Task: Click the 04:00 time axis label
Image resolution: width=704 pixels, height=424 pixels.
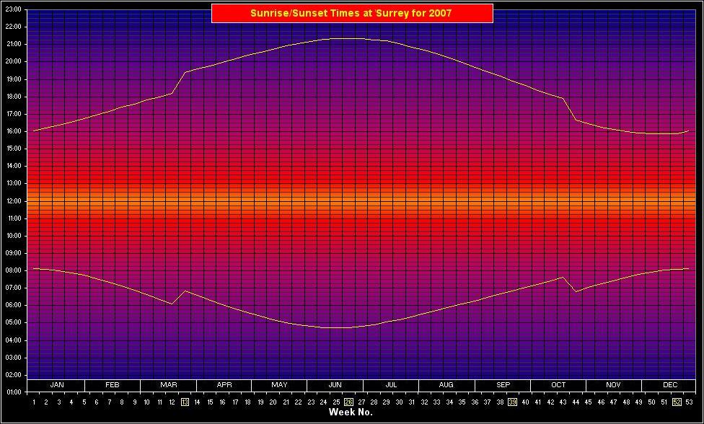Action: 14,339
